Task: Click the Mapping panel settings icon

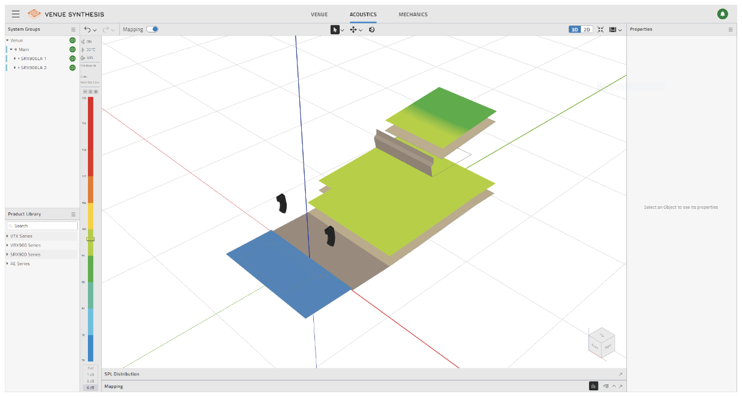Action: pos(605,386)
